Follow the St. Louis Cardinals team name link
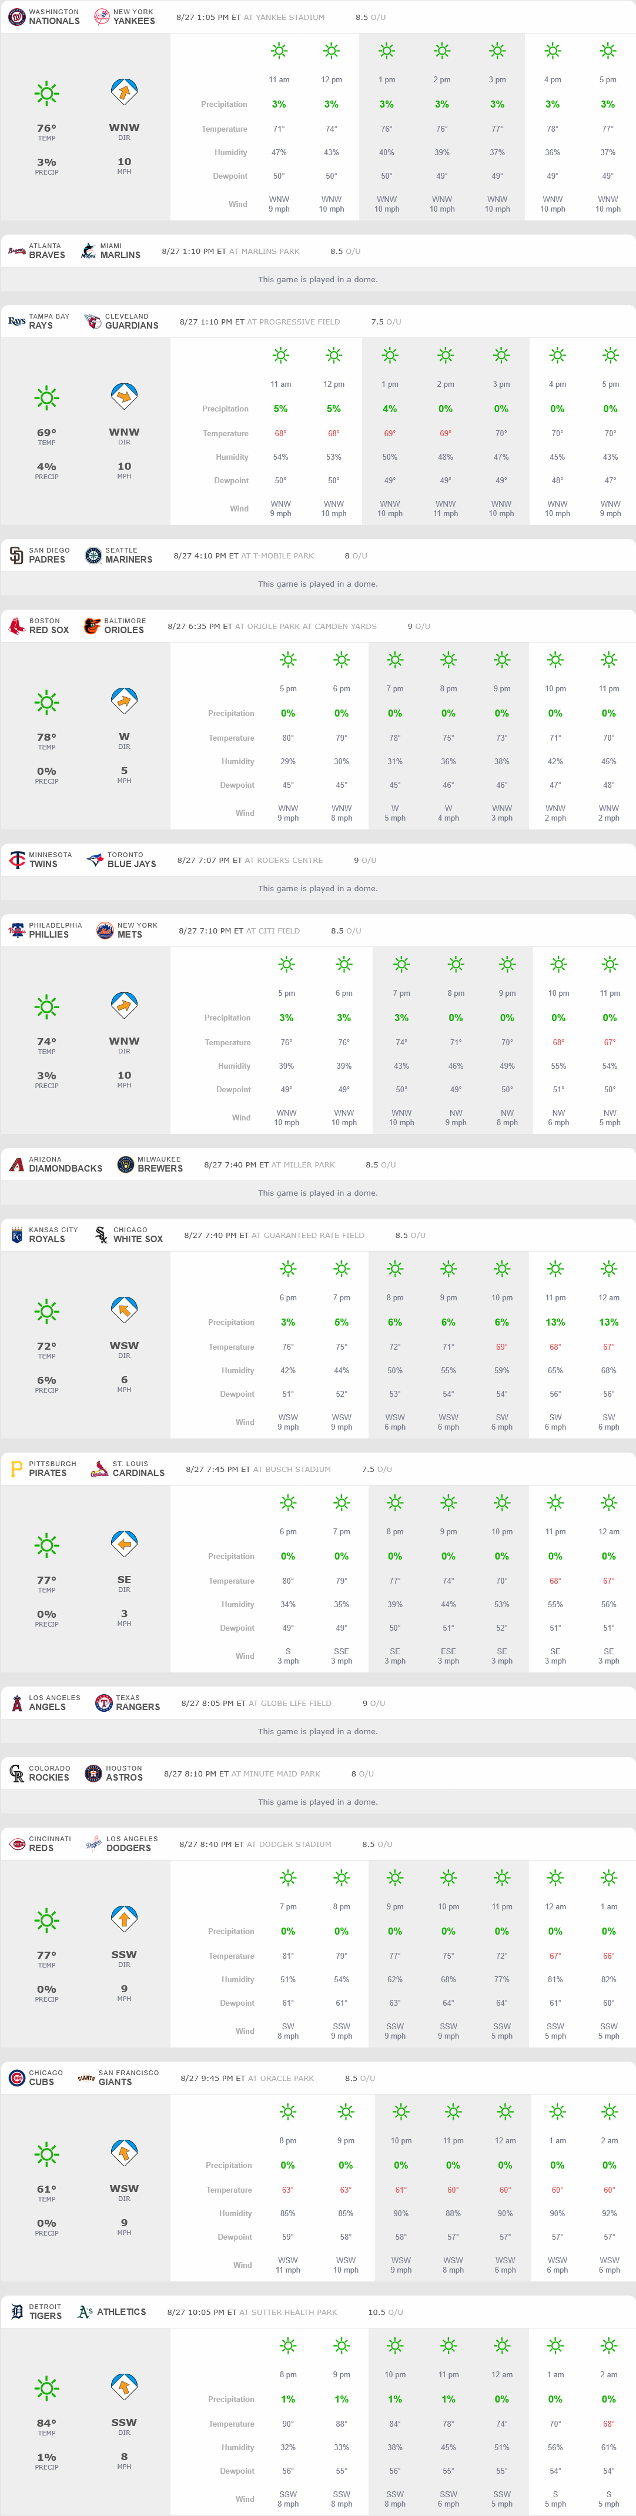Image resolution: width=636 pixels, height=2516 pixels. (x=139, y=1469)
